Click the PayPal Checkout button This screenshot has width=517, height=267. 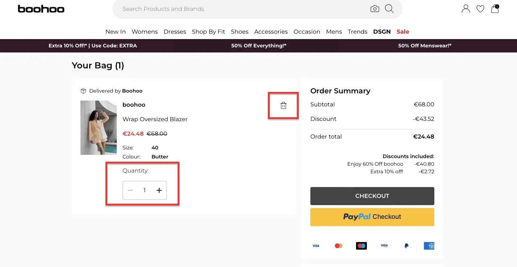372,217
